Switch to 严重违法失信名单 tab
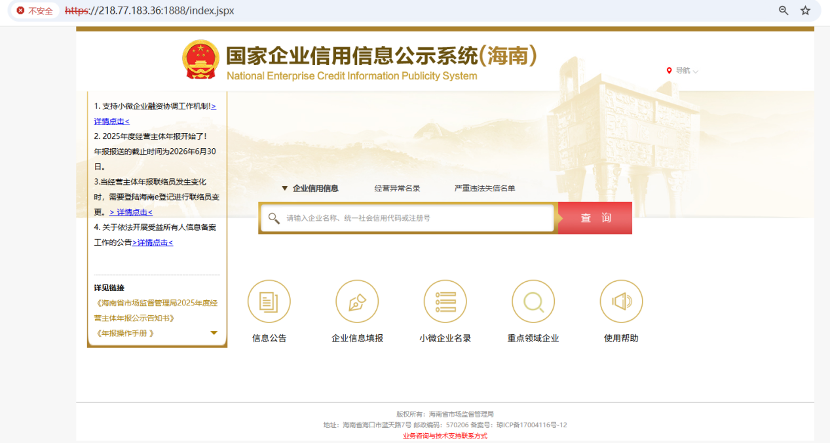This screenshot has width=830, height=443. [x=485, y=189]
